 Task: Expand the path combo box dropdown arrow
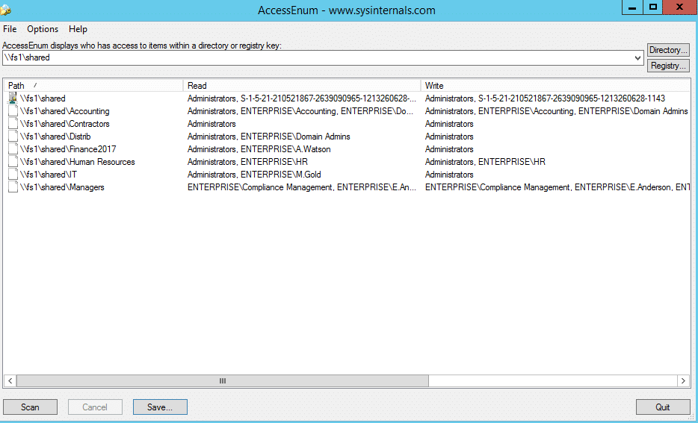tap(637, 57)
